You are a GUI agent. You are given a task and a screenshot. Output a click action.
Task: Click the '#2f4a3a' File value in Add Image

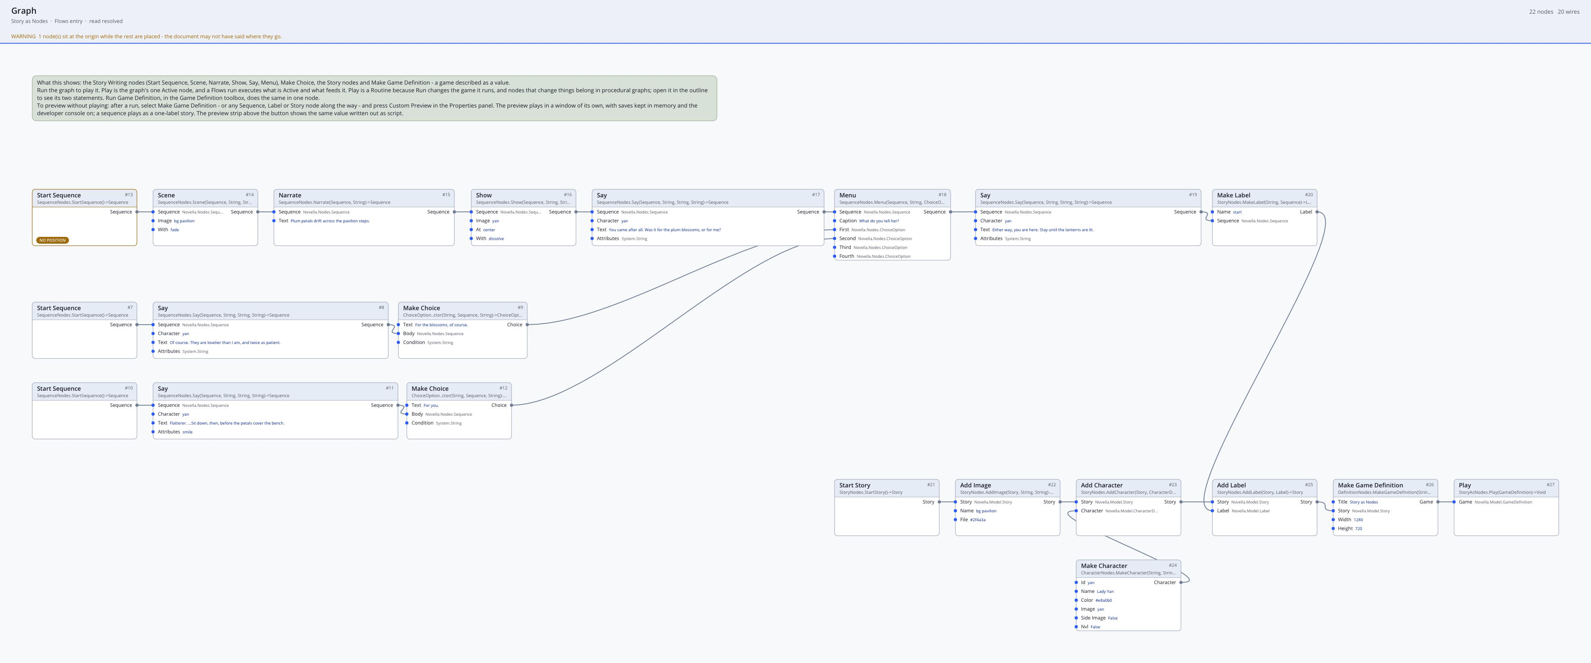(977, 520)
